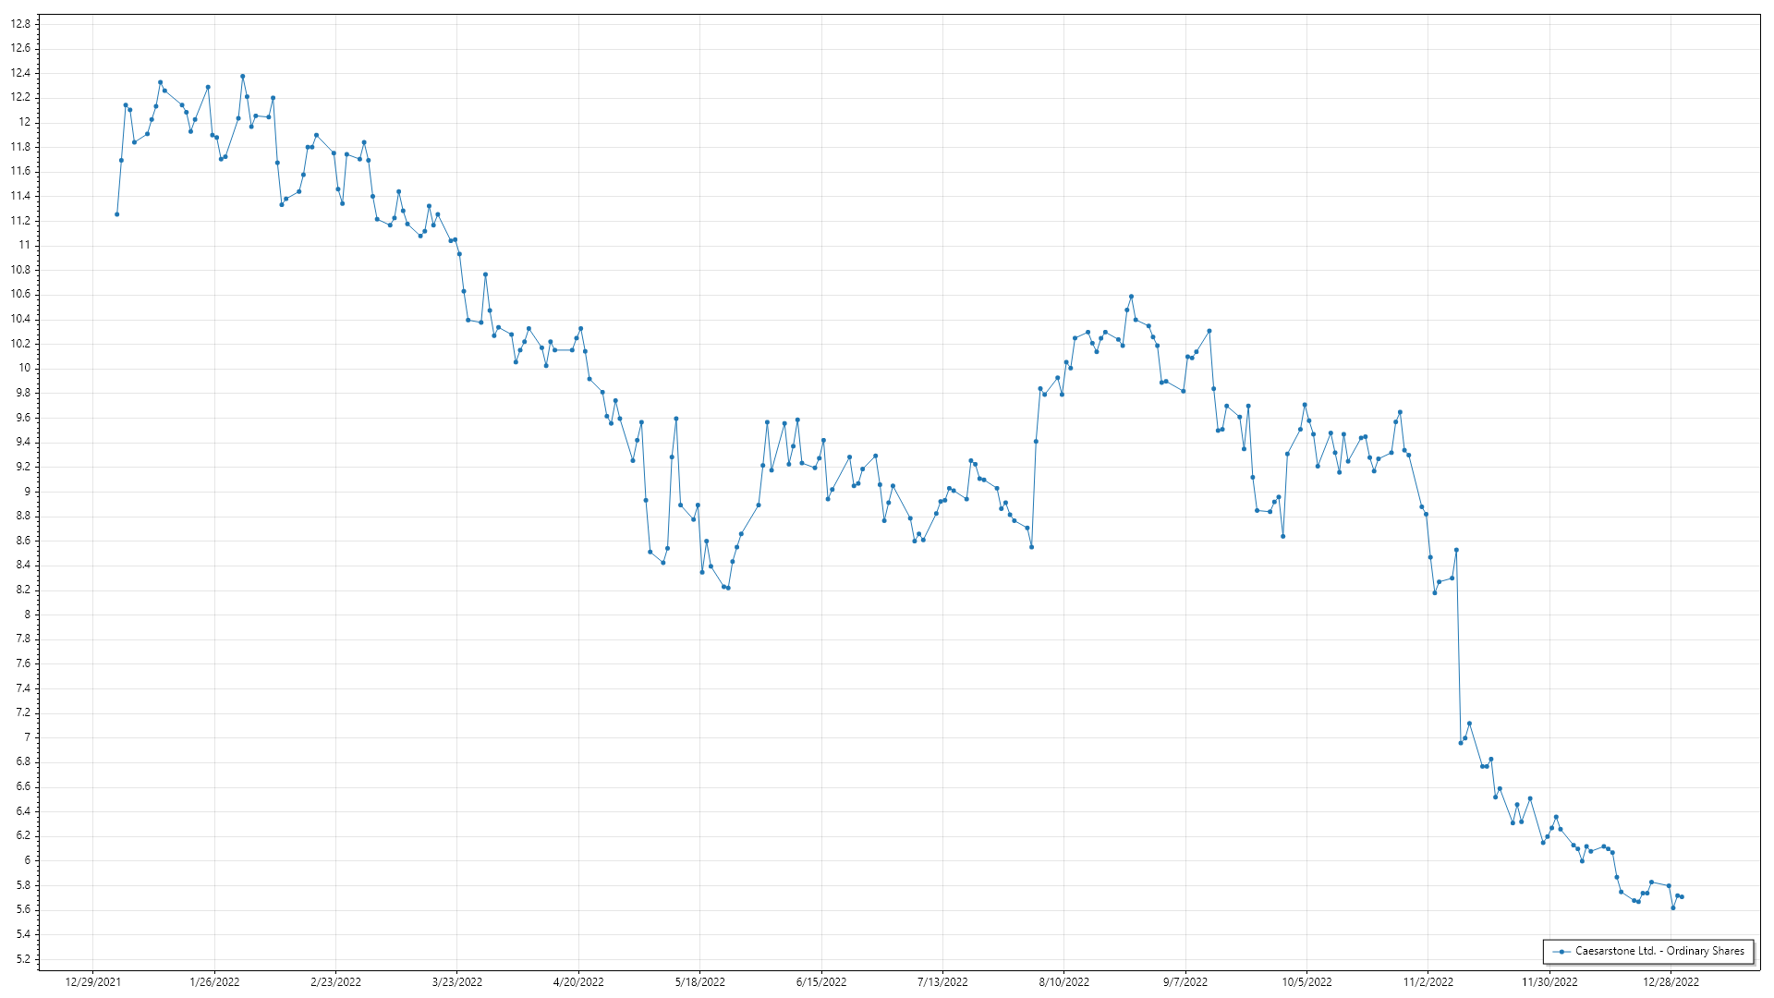Select the 4/20/2022 date on the x-axis
This screenshot has width=1774, height=998.
coord(578,982)
